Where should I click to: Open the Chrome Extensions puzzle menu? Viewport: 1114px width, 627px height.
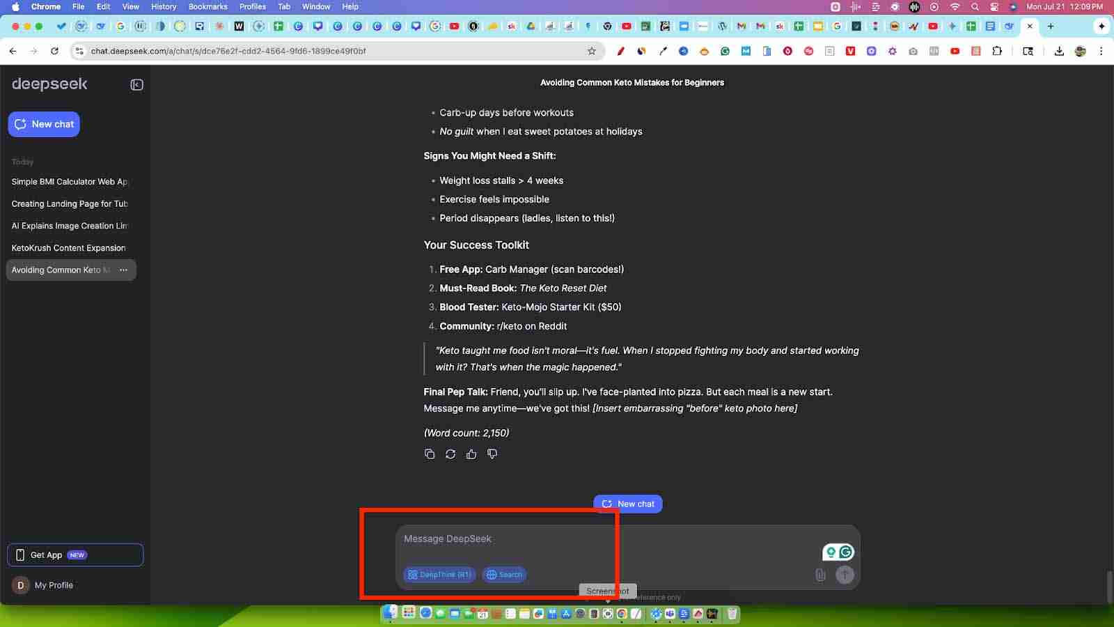point(997,51)
